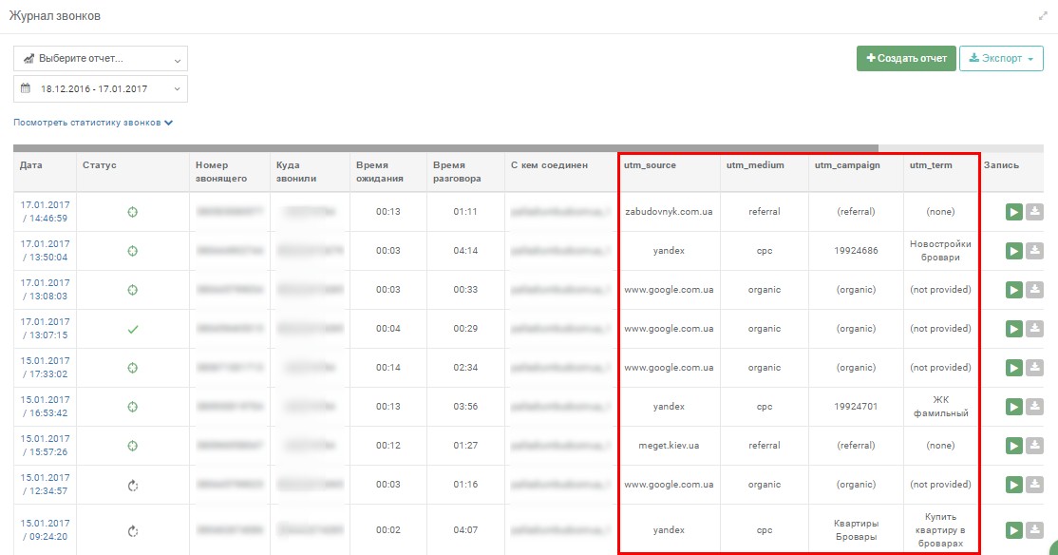Sort by 'Дата' column header
The width and height of the screenshot is (1058, 555).
point(31,164)
